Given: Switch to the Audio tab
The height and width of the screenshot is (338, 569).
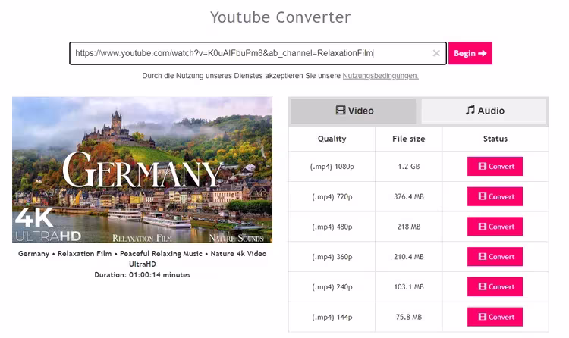Looking at the screenshot, I should [484, 111].
